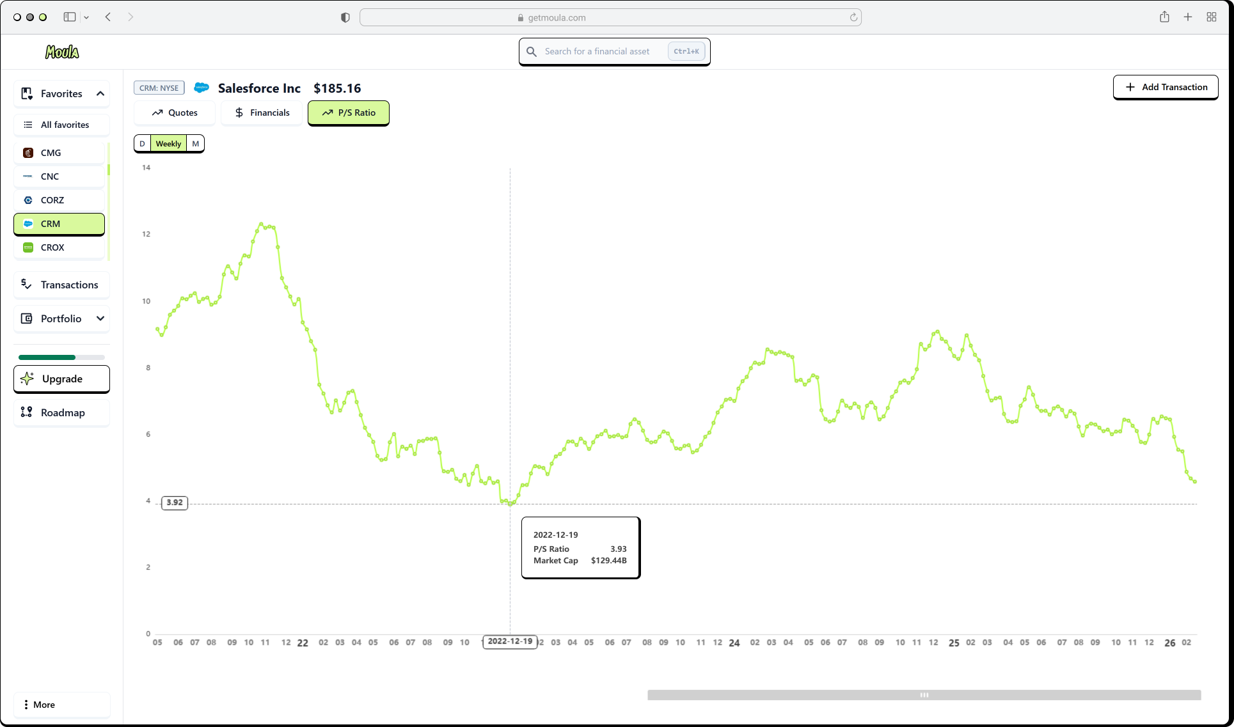Click the Upgrade sparkle icon
Image resolution: width=1234 pixels, height=727 pixels.
pos(27,379)
